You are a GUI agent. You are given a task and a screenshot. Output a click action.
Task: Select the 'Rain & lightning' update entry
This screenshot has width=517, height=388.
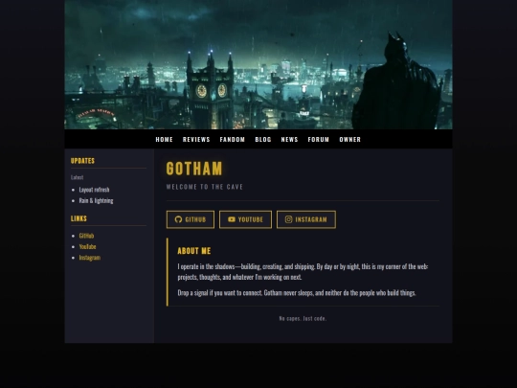click(96, 200)
